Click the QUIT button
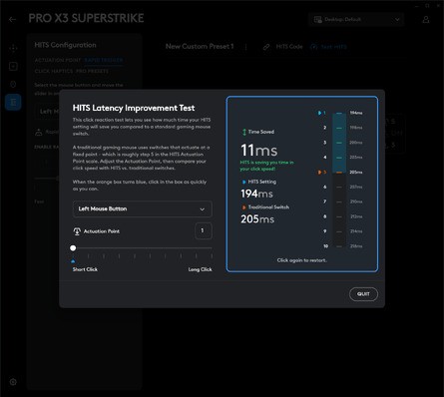 point(363,294)
